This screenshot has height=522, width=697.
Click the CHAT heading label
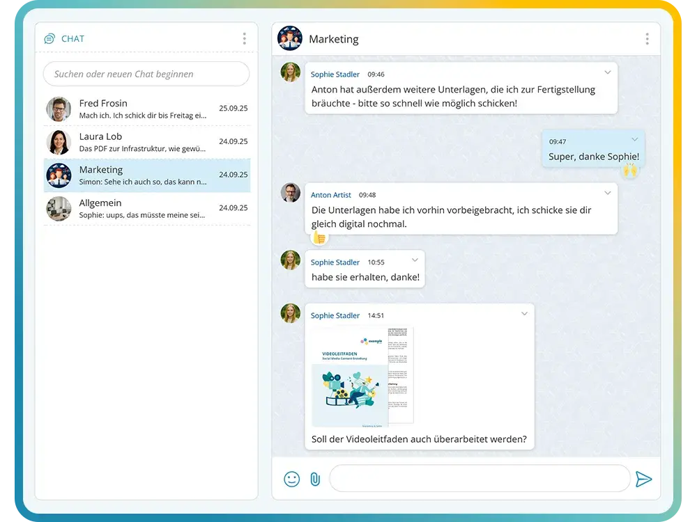tap(73, 38)
